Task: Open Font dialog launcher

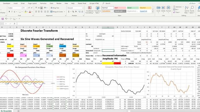Action: click(x=33, y=16)
